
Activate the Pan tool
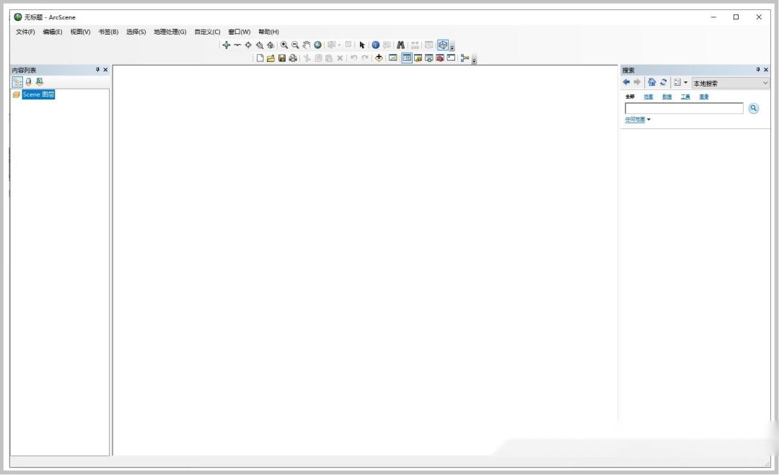305,45
